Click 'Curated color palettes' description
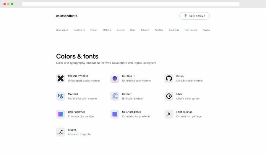The height and width of the screenshot is (154, 266). (x=81, y=116)
